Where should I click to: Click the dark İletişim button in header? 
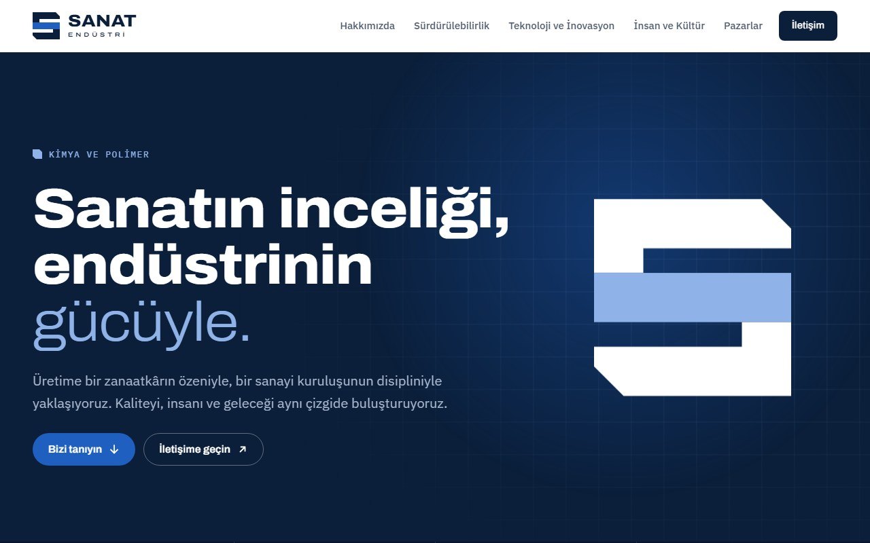point(807,26)
